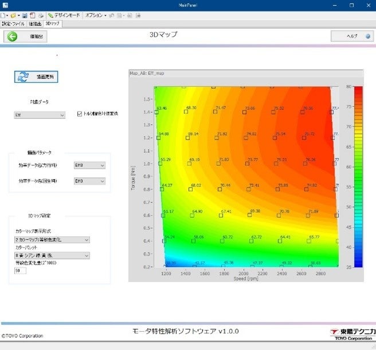This screenshot has height=350, width=376.
Task: Open the dropdown arrow beside New file
Action: [7, 15]
